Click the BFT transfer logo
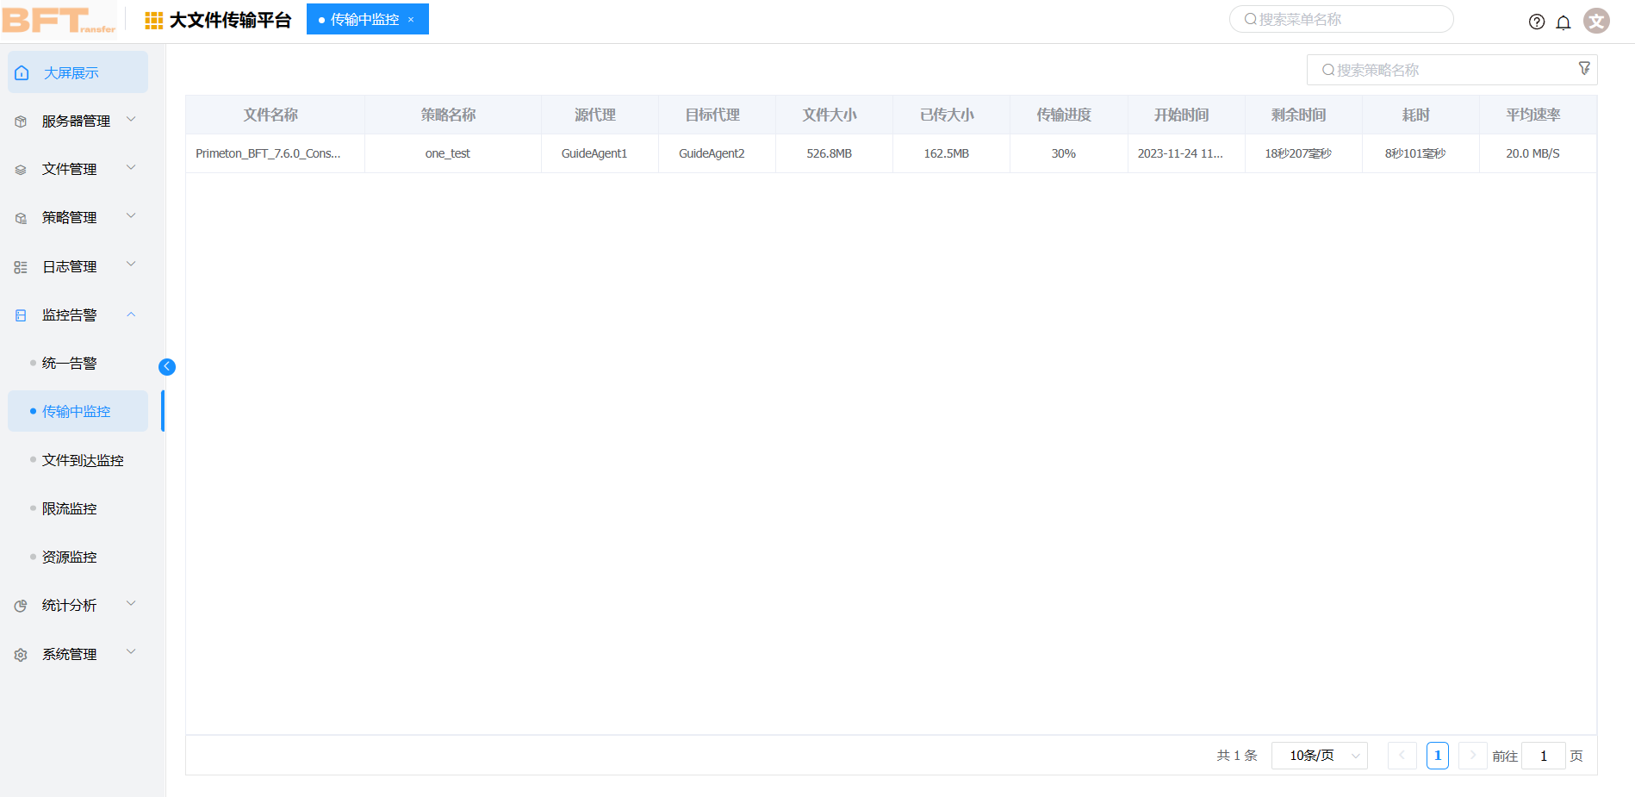Image resolution: width=1635 pixels, height=797 pixels. 59,20
